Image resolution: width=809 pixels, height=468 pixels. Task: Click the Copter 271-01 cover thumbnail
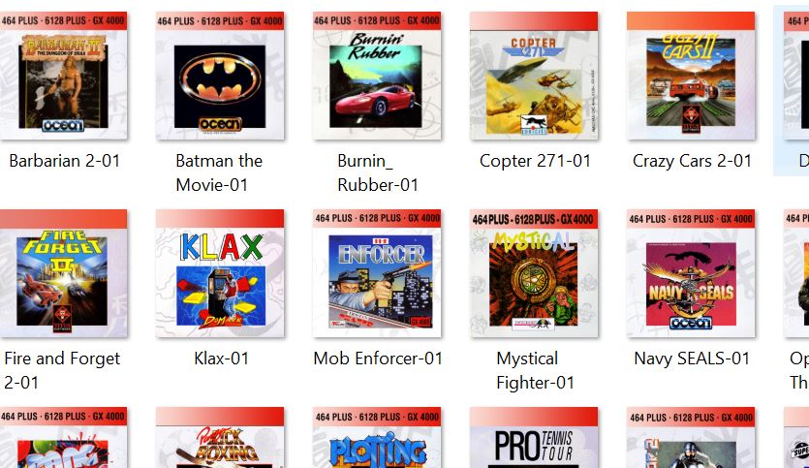(x=534, y=76)
